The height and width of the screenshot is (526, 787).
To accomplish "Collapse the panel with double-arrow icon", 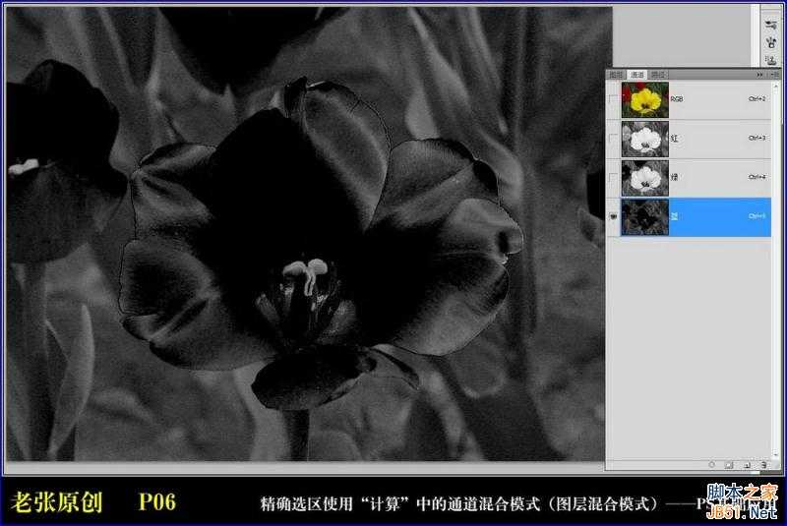I will tap(759, 74).
